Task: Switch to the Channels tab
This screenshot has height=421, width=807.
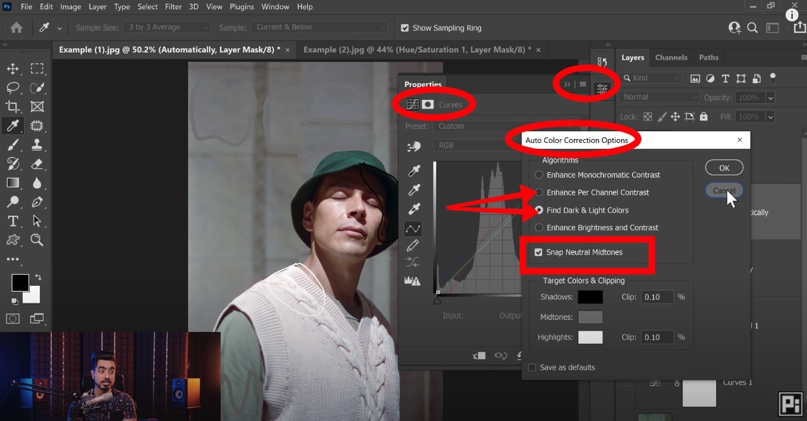Action: [x=671, y=57]
